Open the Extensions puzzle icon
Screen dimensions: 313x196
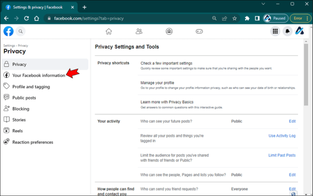247,18
